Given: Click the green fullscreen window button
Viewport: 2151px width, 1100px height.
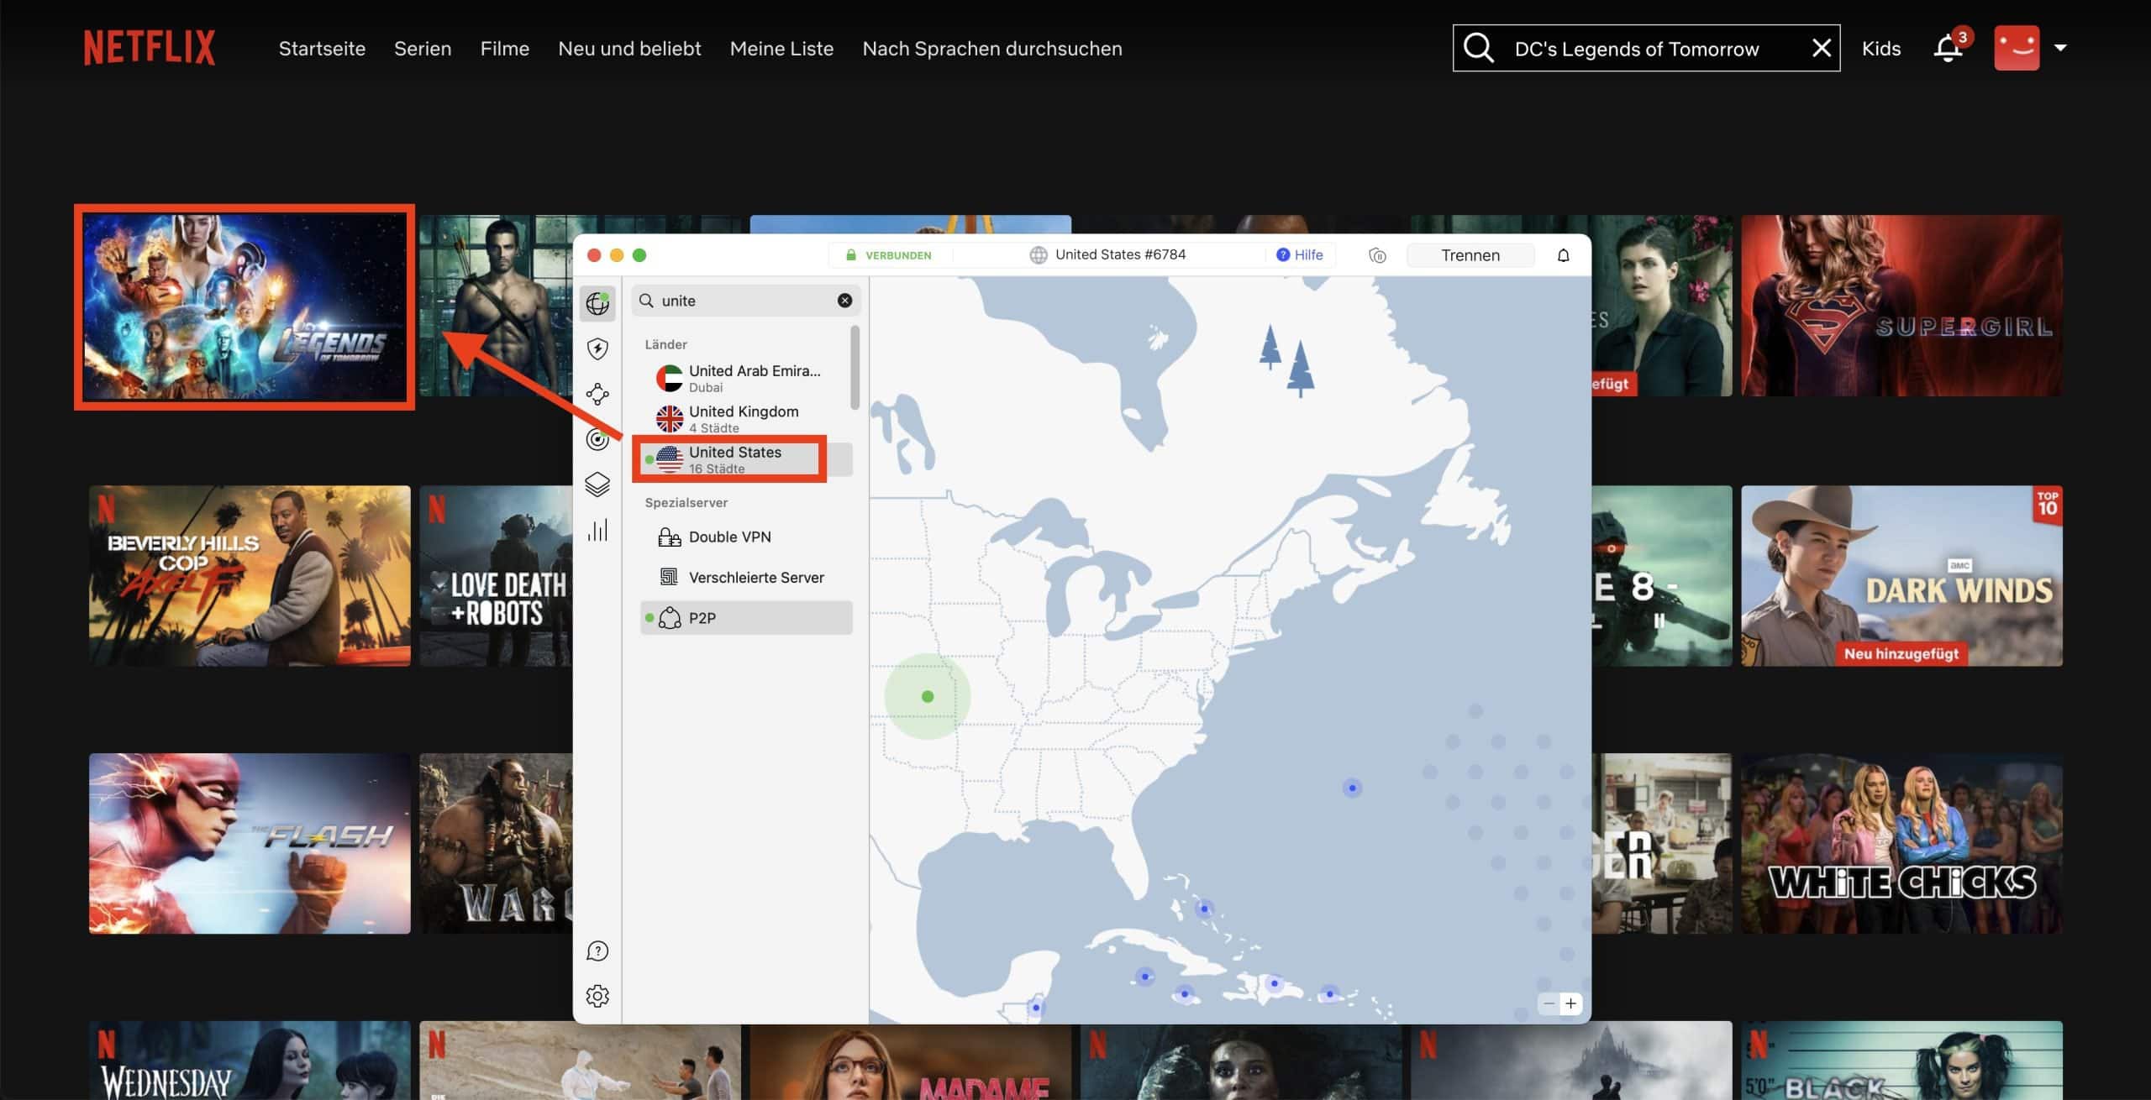Looking at the screenshot, I should coord(639,255).
